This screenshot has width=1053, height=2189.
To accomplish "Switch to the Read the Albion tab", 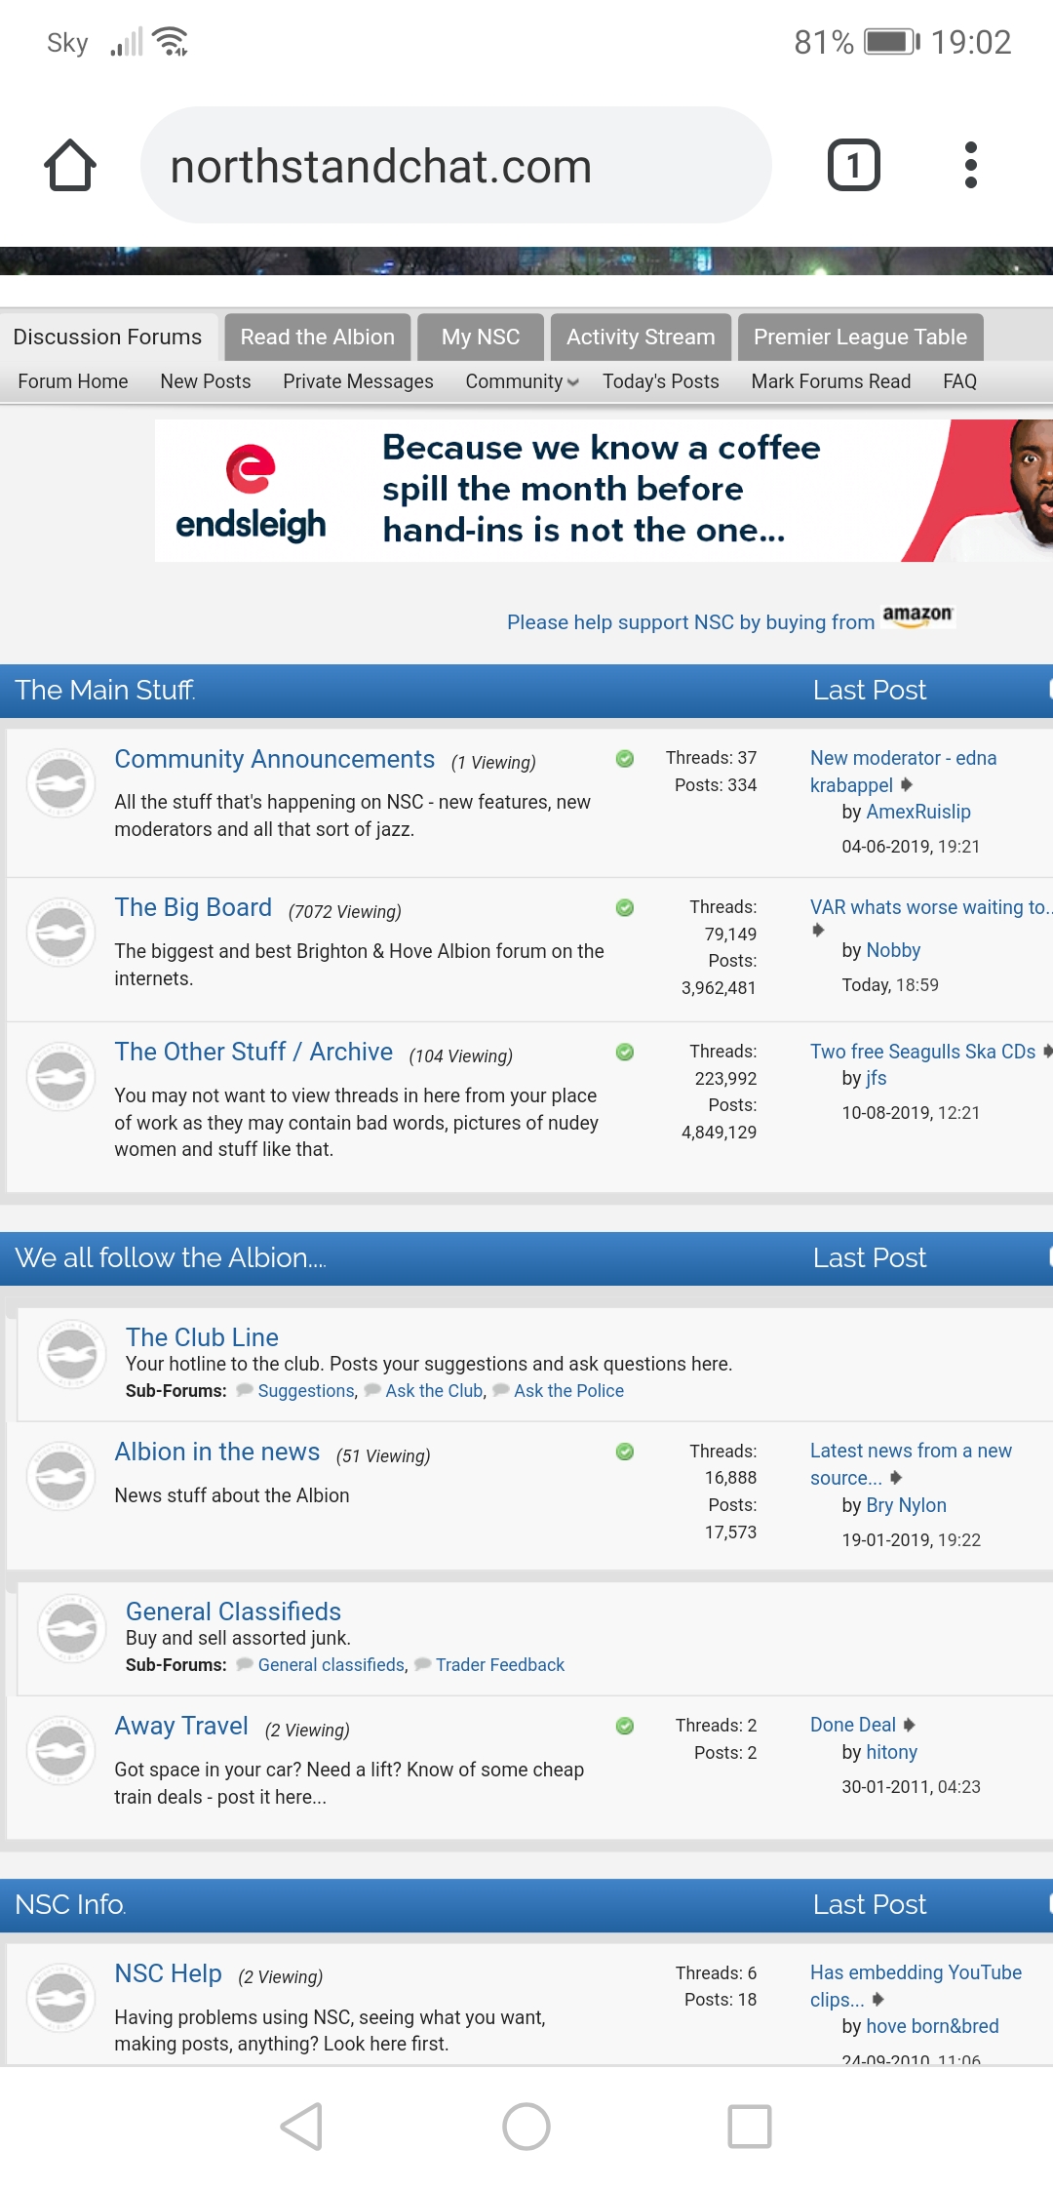I will click(317, 337).
